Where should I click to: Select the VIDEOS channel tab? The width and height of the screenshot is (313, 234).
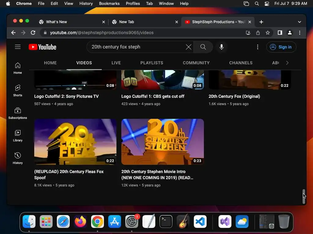84,63
